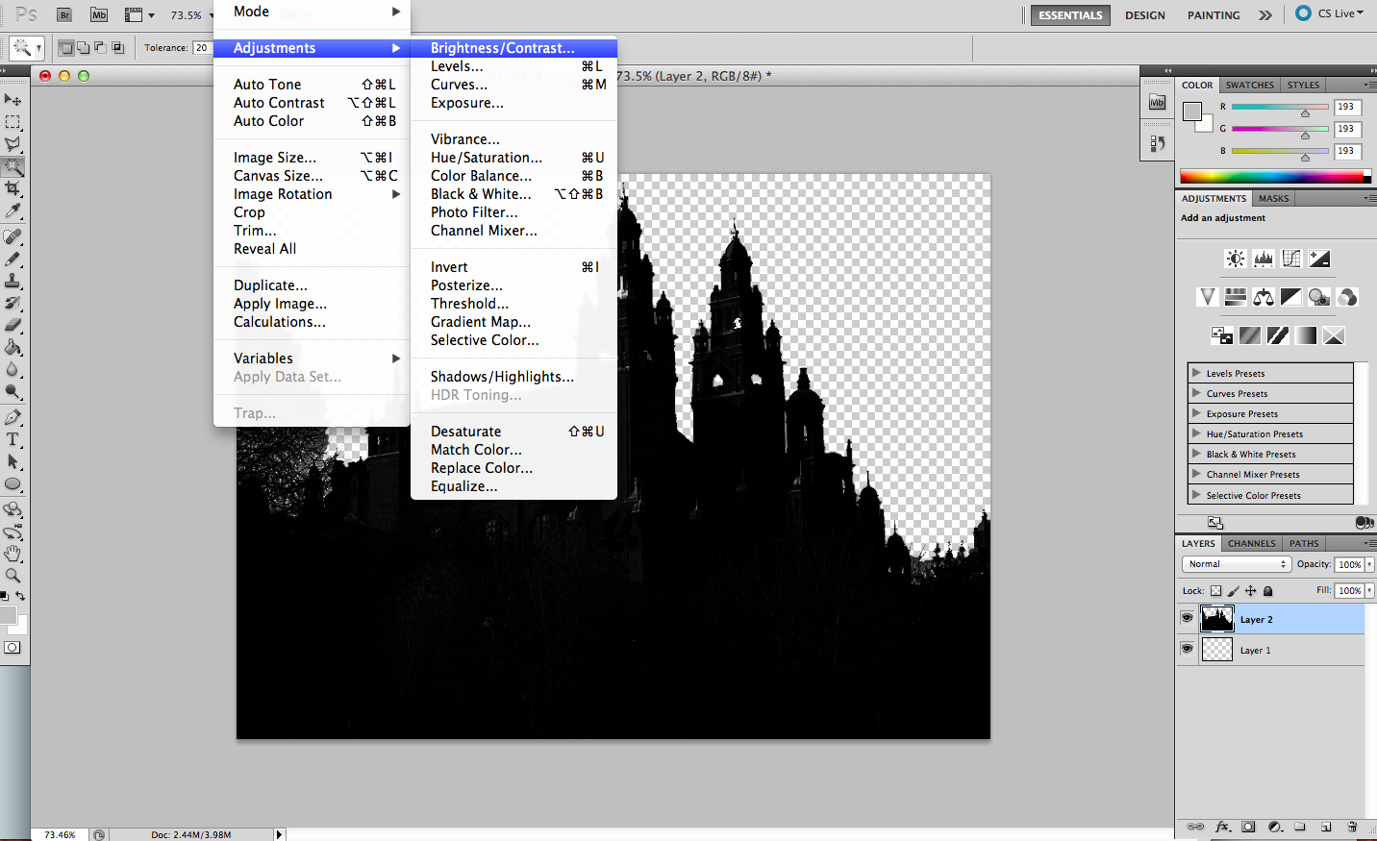The image size is (1377, 841).
Task: Choose the New selection mode button
Action: pyautogui.click(x=66, y=47)
